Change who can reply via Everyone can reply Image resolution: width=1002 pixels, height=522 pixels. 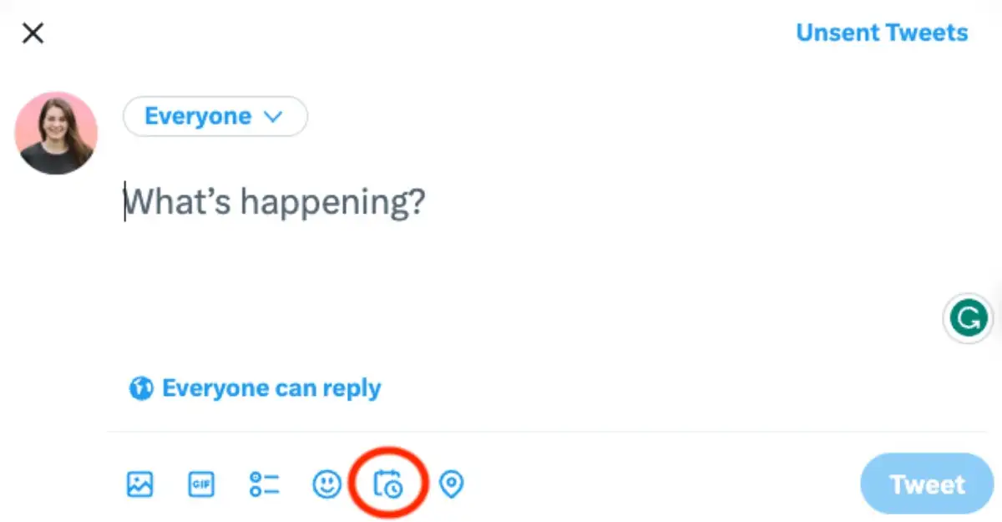pyautogui.click(x=273, y=388)
